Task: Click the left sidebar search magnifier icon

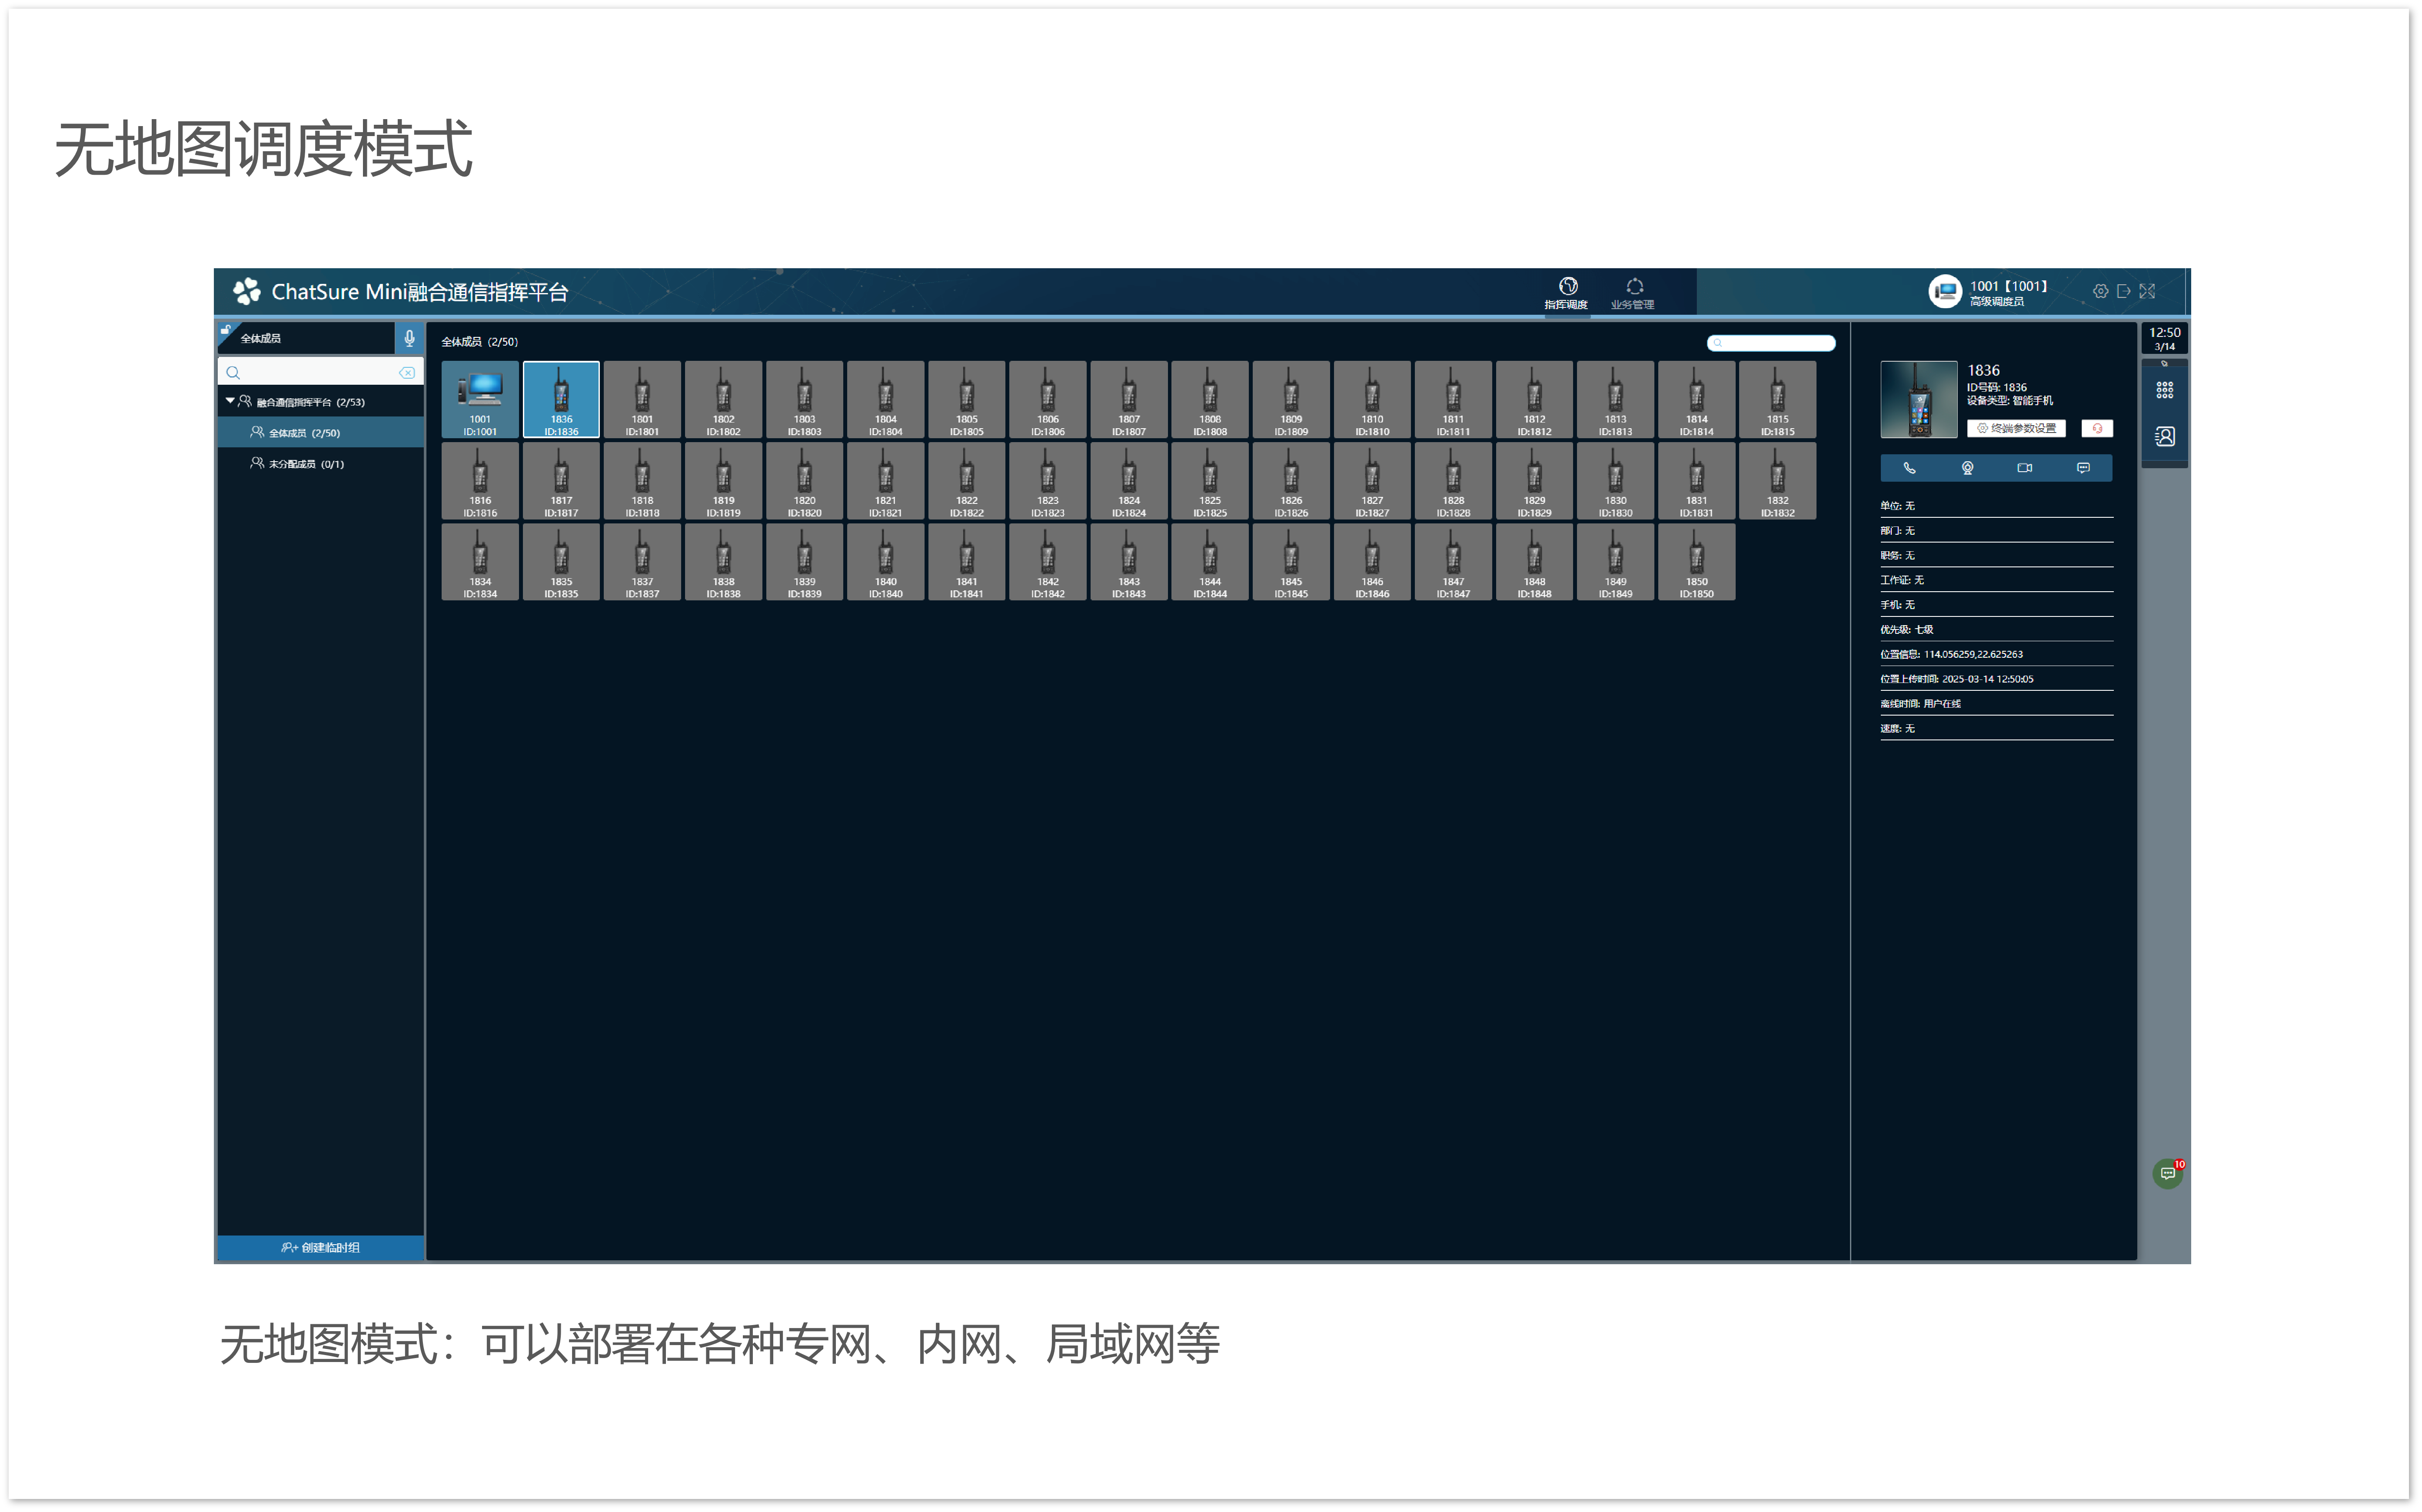Action: 233,373
